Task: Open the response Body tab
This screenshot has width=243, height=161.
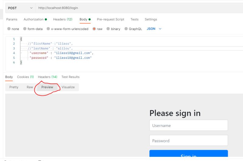Action: click(x=9, y=77)
